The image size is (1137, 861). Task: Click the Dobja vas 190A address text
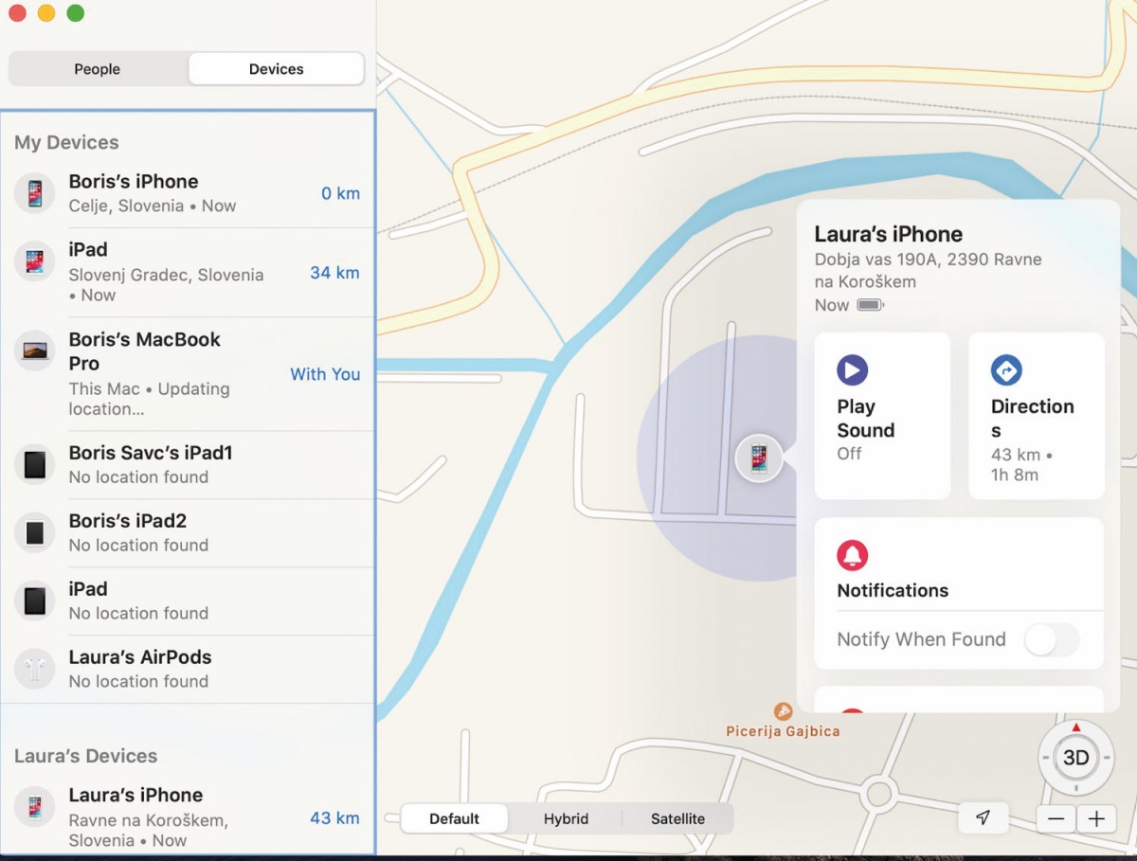(x=929, y=270)
